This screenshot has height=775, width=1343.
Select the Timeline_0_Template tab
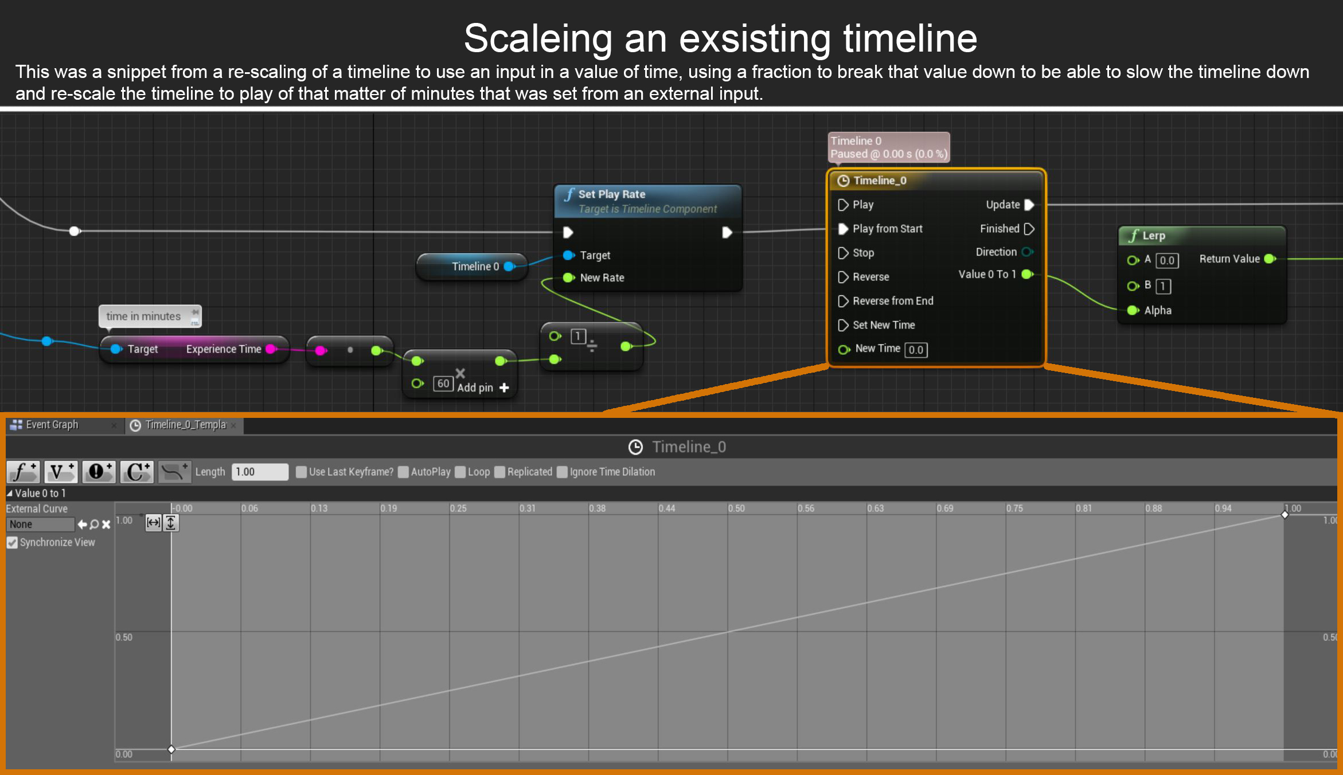pos(185,425)
